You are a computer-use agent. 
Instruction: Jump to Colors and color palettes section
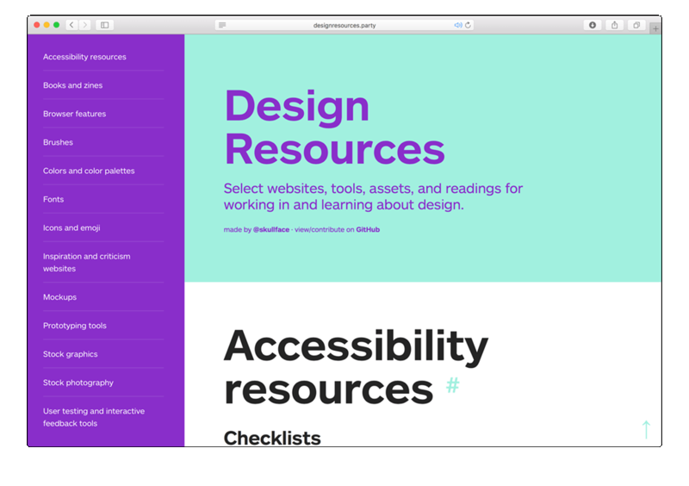tap(89, 171)
